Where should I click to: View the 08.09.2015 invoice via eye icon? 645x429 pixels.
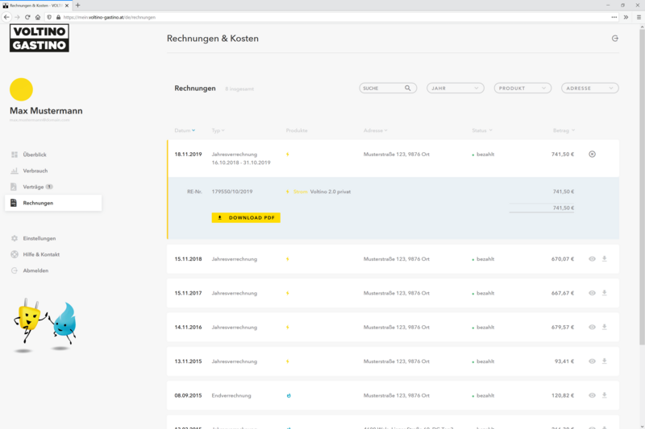point(592,395)
